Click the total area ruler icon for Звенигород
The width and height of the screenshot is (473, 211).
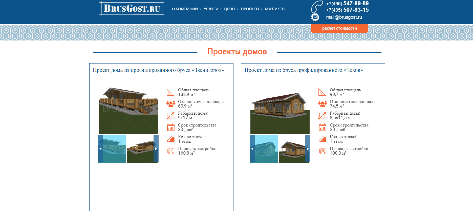click(170, 92)
